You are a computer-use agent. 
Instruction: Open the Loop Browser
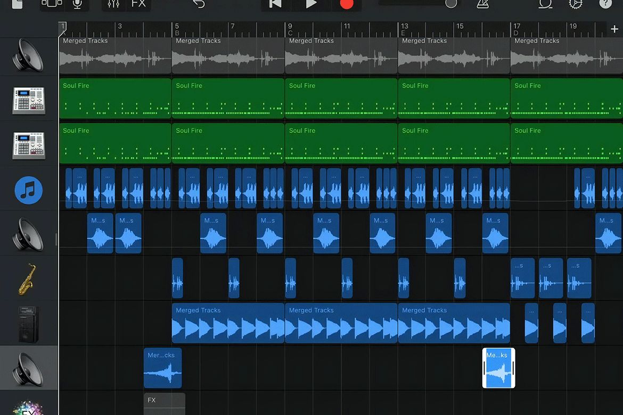pyautogui.click(x=545, y=4)
